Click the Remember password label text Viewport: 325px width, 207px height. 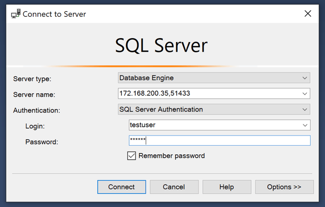pos(172,156)
